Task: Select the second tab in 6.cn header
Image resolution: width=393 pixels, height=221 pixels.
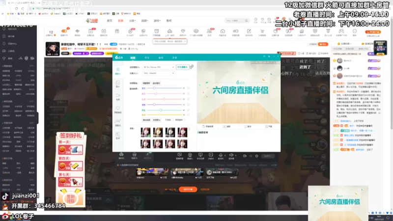Action: [x=147, y=58]
